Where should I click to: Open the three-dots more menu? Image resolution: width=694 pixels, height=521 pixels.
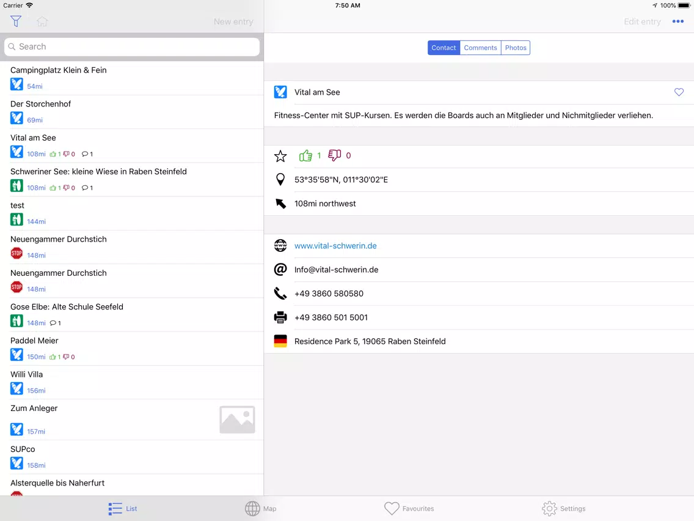(x=678, y=21)
